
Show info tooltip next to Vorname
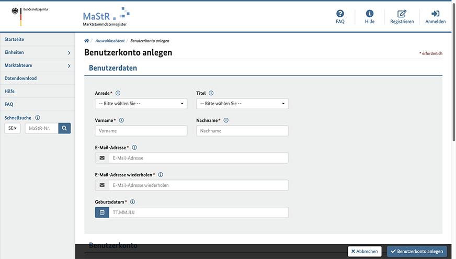(x=121, y=120)
